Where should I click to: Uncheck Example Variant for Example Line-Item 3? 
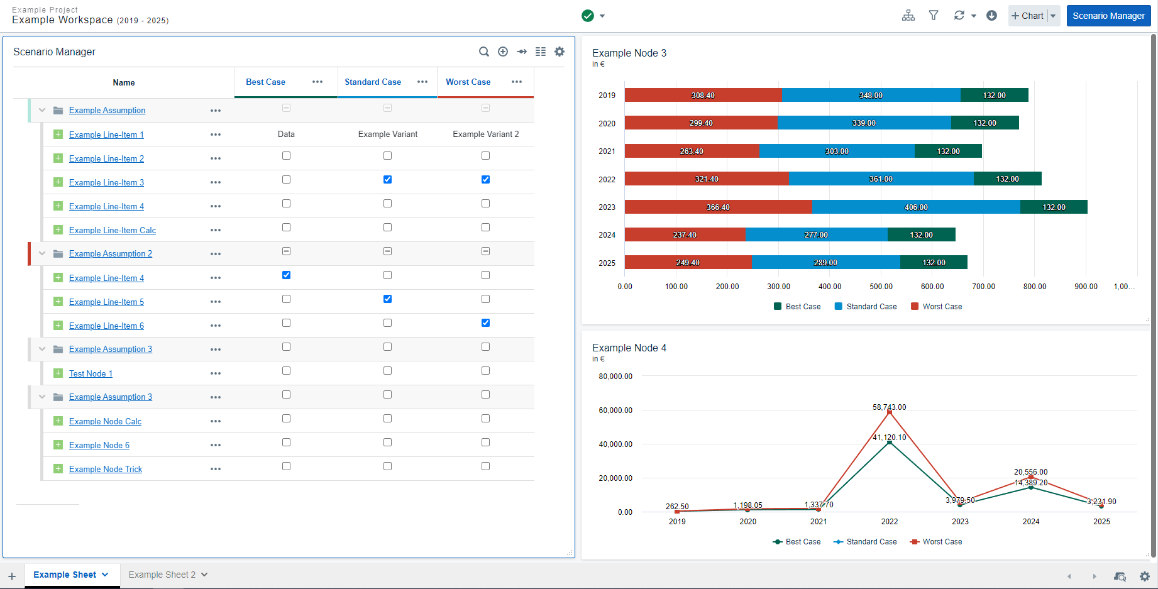(387, 179)
